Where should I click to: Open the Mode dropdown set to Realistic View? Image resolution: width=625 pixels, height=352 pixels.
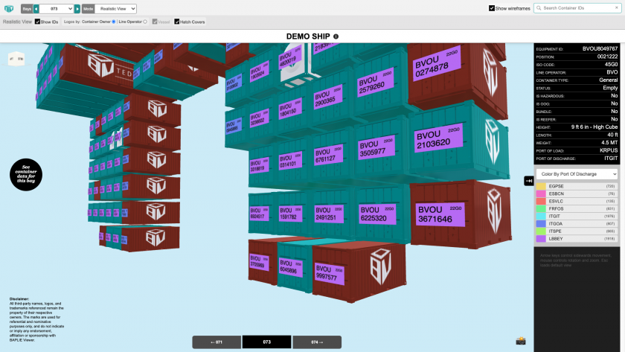(x=115, y=8)
